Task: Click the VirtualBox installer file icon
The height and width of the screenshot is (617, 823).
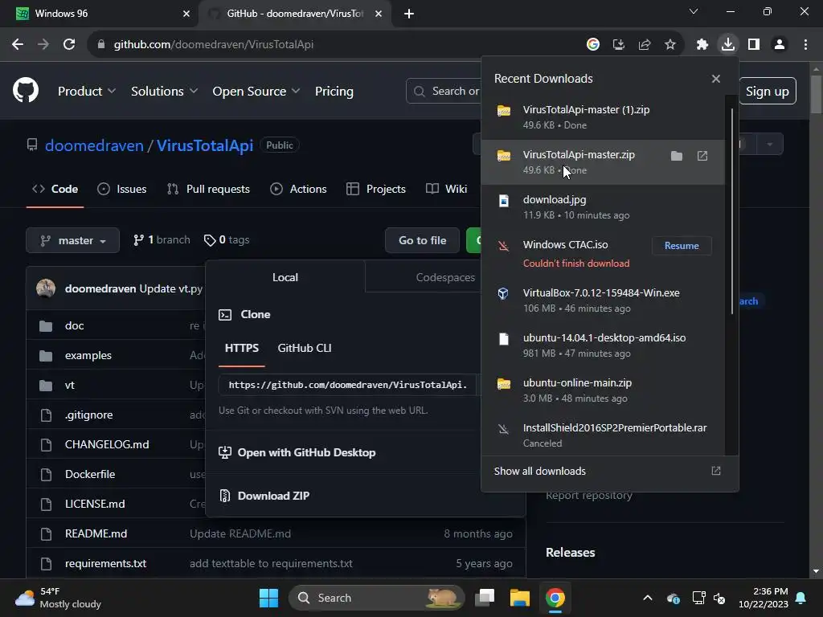Action: [x=503, y=293]
